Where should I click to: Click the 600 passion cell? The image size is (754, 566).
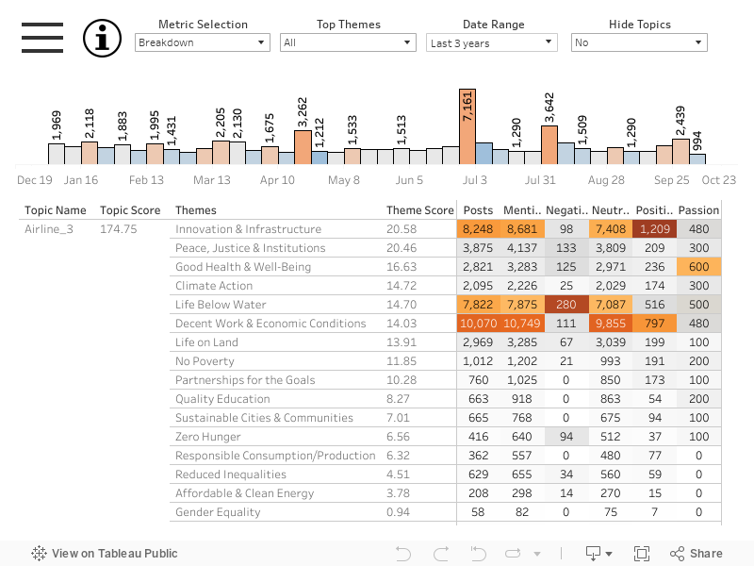(698, 267)
